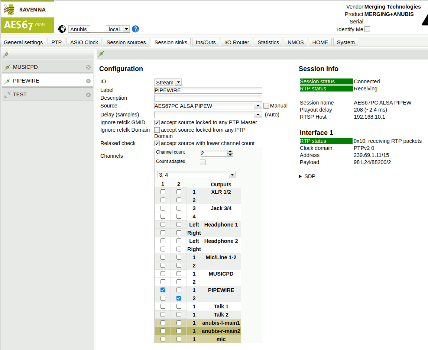Viewport: 428px width, 350px height.
Task: Check channel 2 for MUSICPD output 1
Action: pyautogui.click(x=179, y=273)
